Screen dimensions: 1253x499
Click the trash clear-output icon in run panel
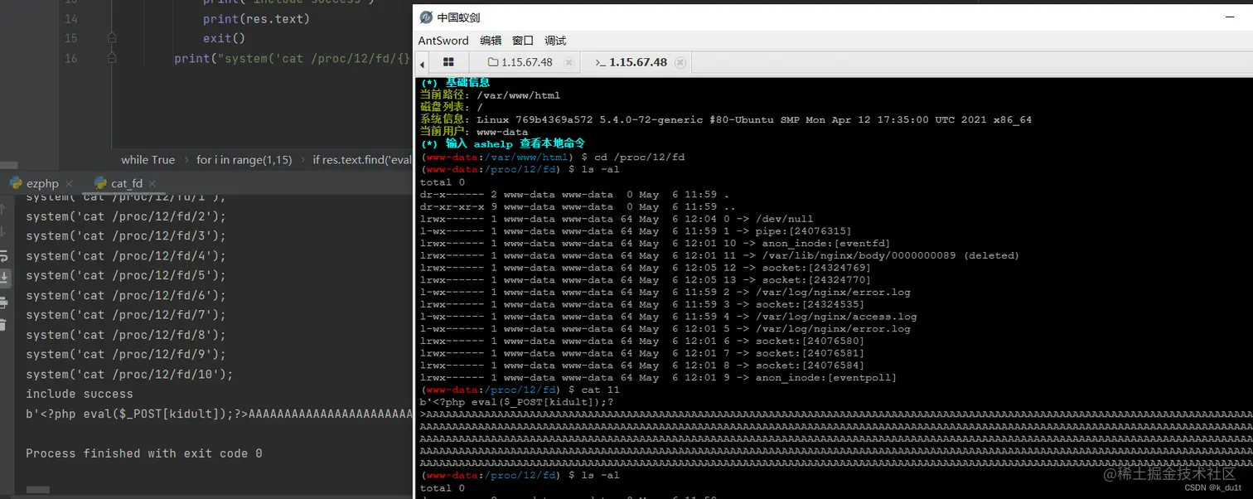tap(4, 326)
